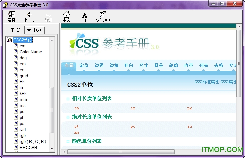Go back with the 上一步 arrow
The image size is (245, 158).
pyautogui.click(x=30, y=17)
